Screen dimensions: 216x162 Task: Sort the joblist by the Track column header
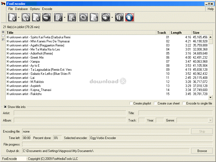[x=163, y=33]
